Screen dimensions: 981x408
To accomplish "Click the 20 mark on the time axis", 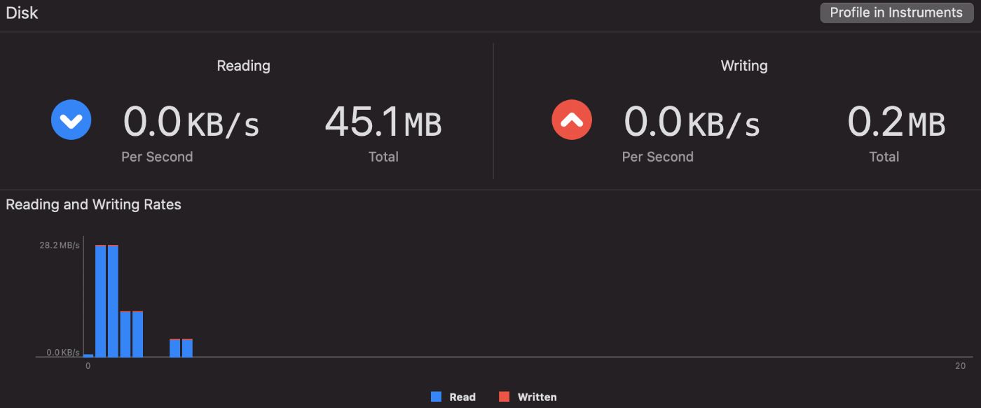I will pos(960,366).
